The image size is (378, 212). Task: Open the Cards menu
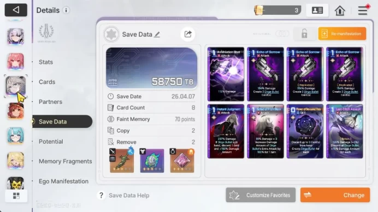click(x=47, y=82)
